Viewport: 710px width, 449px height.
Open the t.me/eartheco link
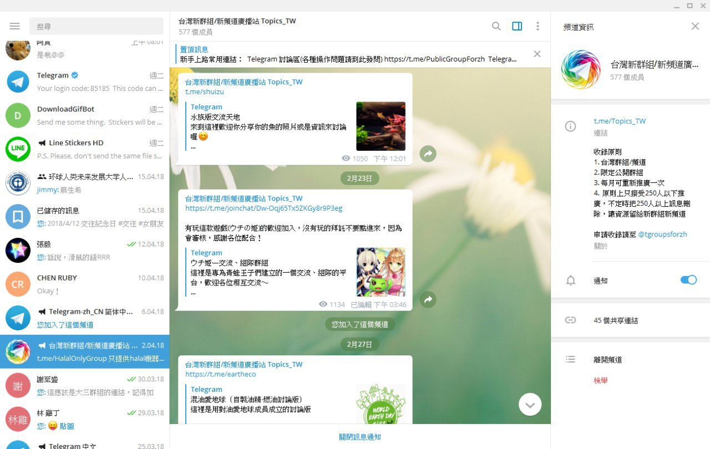click(220, 375)
